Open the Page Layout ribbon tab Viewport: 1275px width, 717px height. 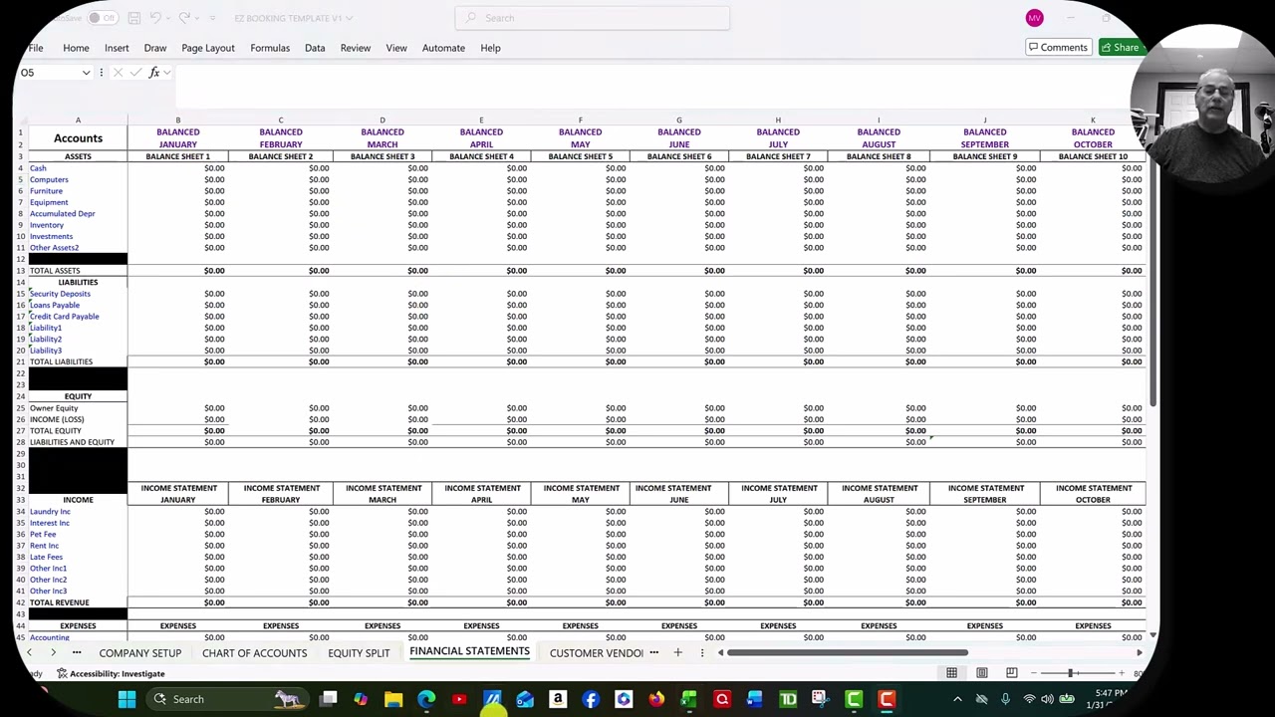click(x=208, y=48)
